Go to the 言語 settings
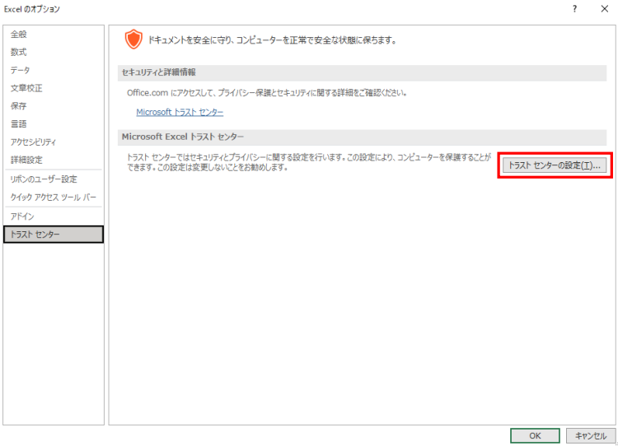 click(x=19, y=124)
